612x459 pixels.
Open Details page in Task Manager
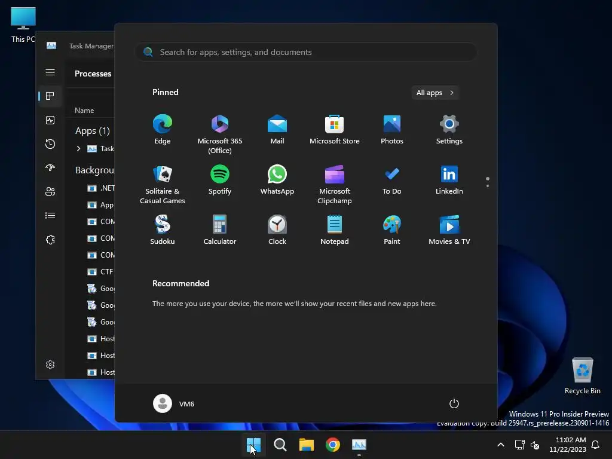pos(50,215)
